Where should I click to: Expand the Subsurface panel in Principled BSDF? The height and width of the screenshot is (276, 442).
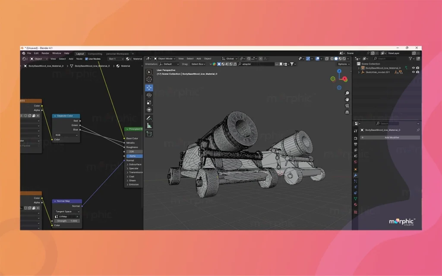coord(127,164)
